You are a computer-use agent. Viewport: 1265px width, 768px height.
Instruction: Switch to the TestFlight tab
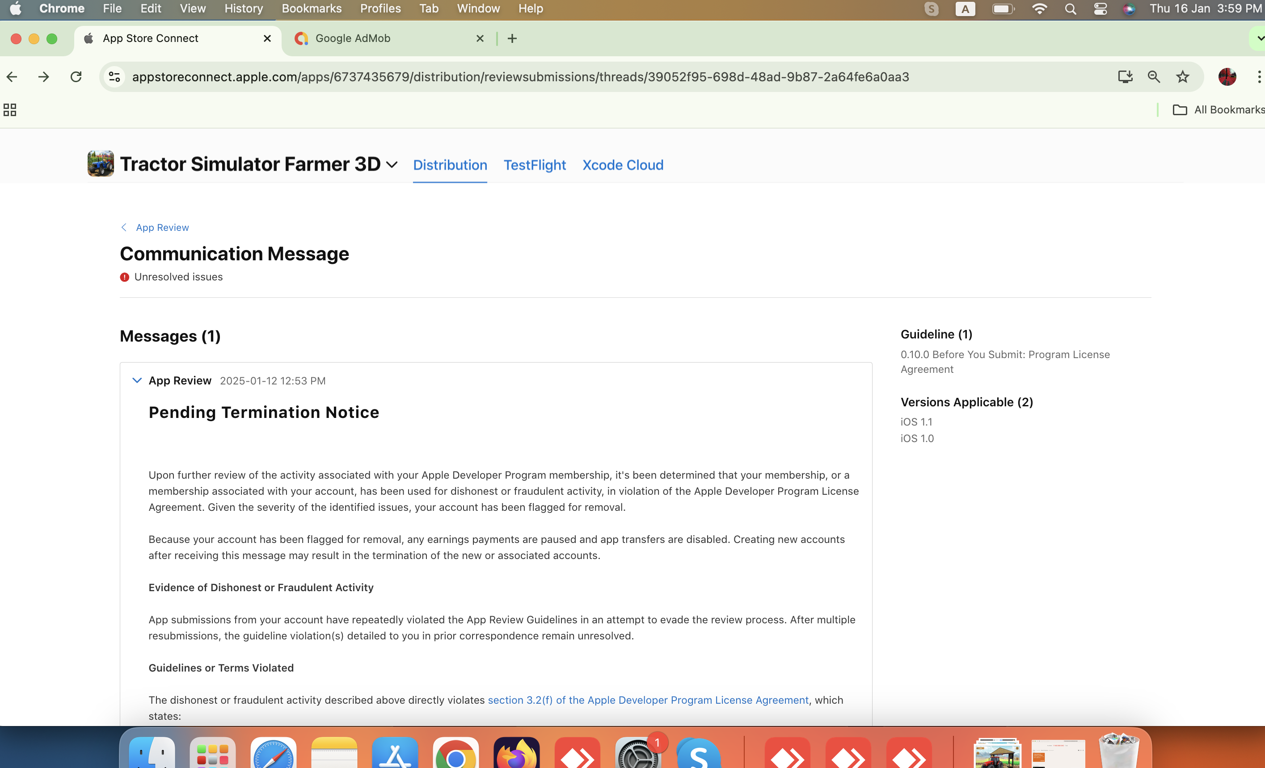[x=535, y=165]
